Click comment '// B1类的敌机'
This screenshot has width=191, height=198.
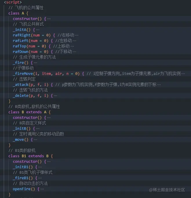point(22,151)
